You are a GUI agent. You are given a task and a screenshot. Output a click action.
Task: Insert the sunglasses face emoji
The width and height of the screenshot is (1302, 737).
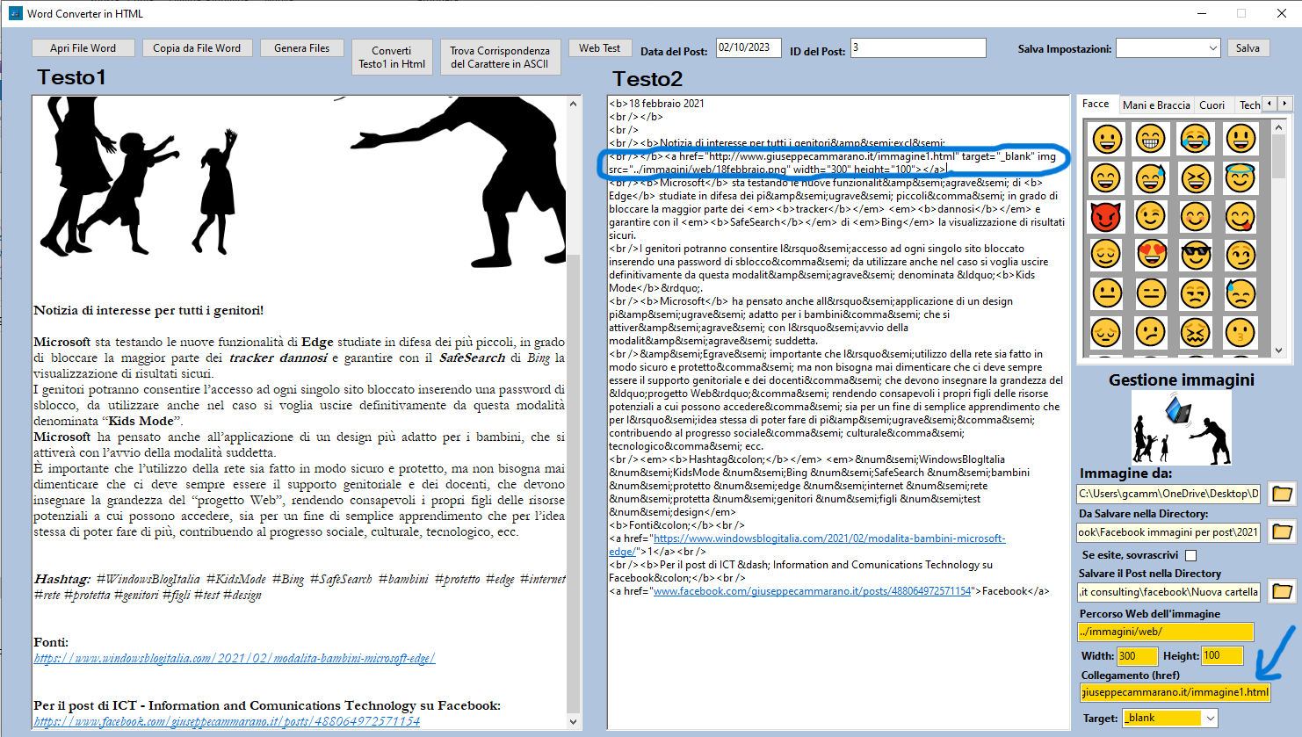pyautogui.click(x=1196, y=255)
